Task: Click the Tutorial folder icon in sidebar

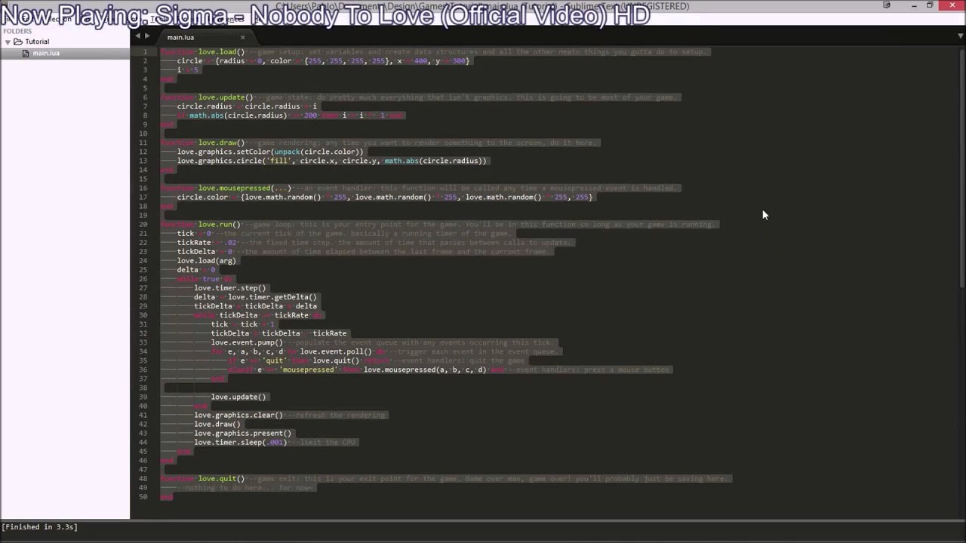Action: pyautogui.click(x=18, y=42)
